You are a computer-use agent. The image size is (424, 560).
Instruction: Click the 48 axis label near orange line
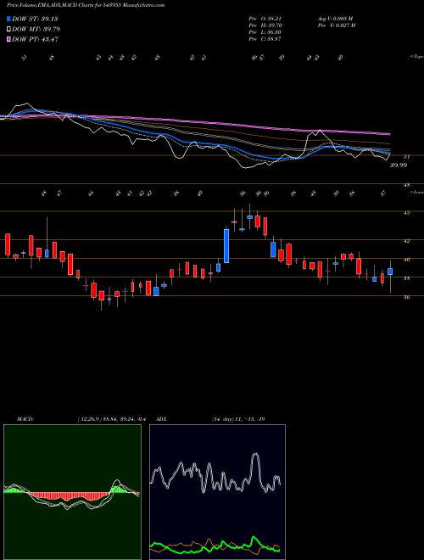click(x=406, y=185)
